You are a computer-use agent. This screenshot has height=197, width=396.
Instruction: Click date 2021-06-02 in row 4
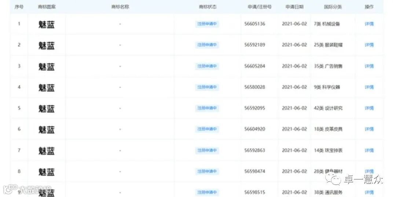[x=294, y=87]
